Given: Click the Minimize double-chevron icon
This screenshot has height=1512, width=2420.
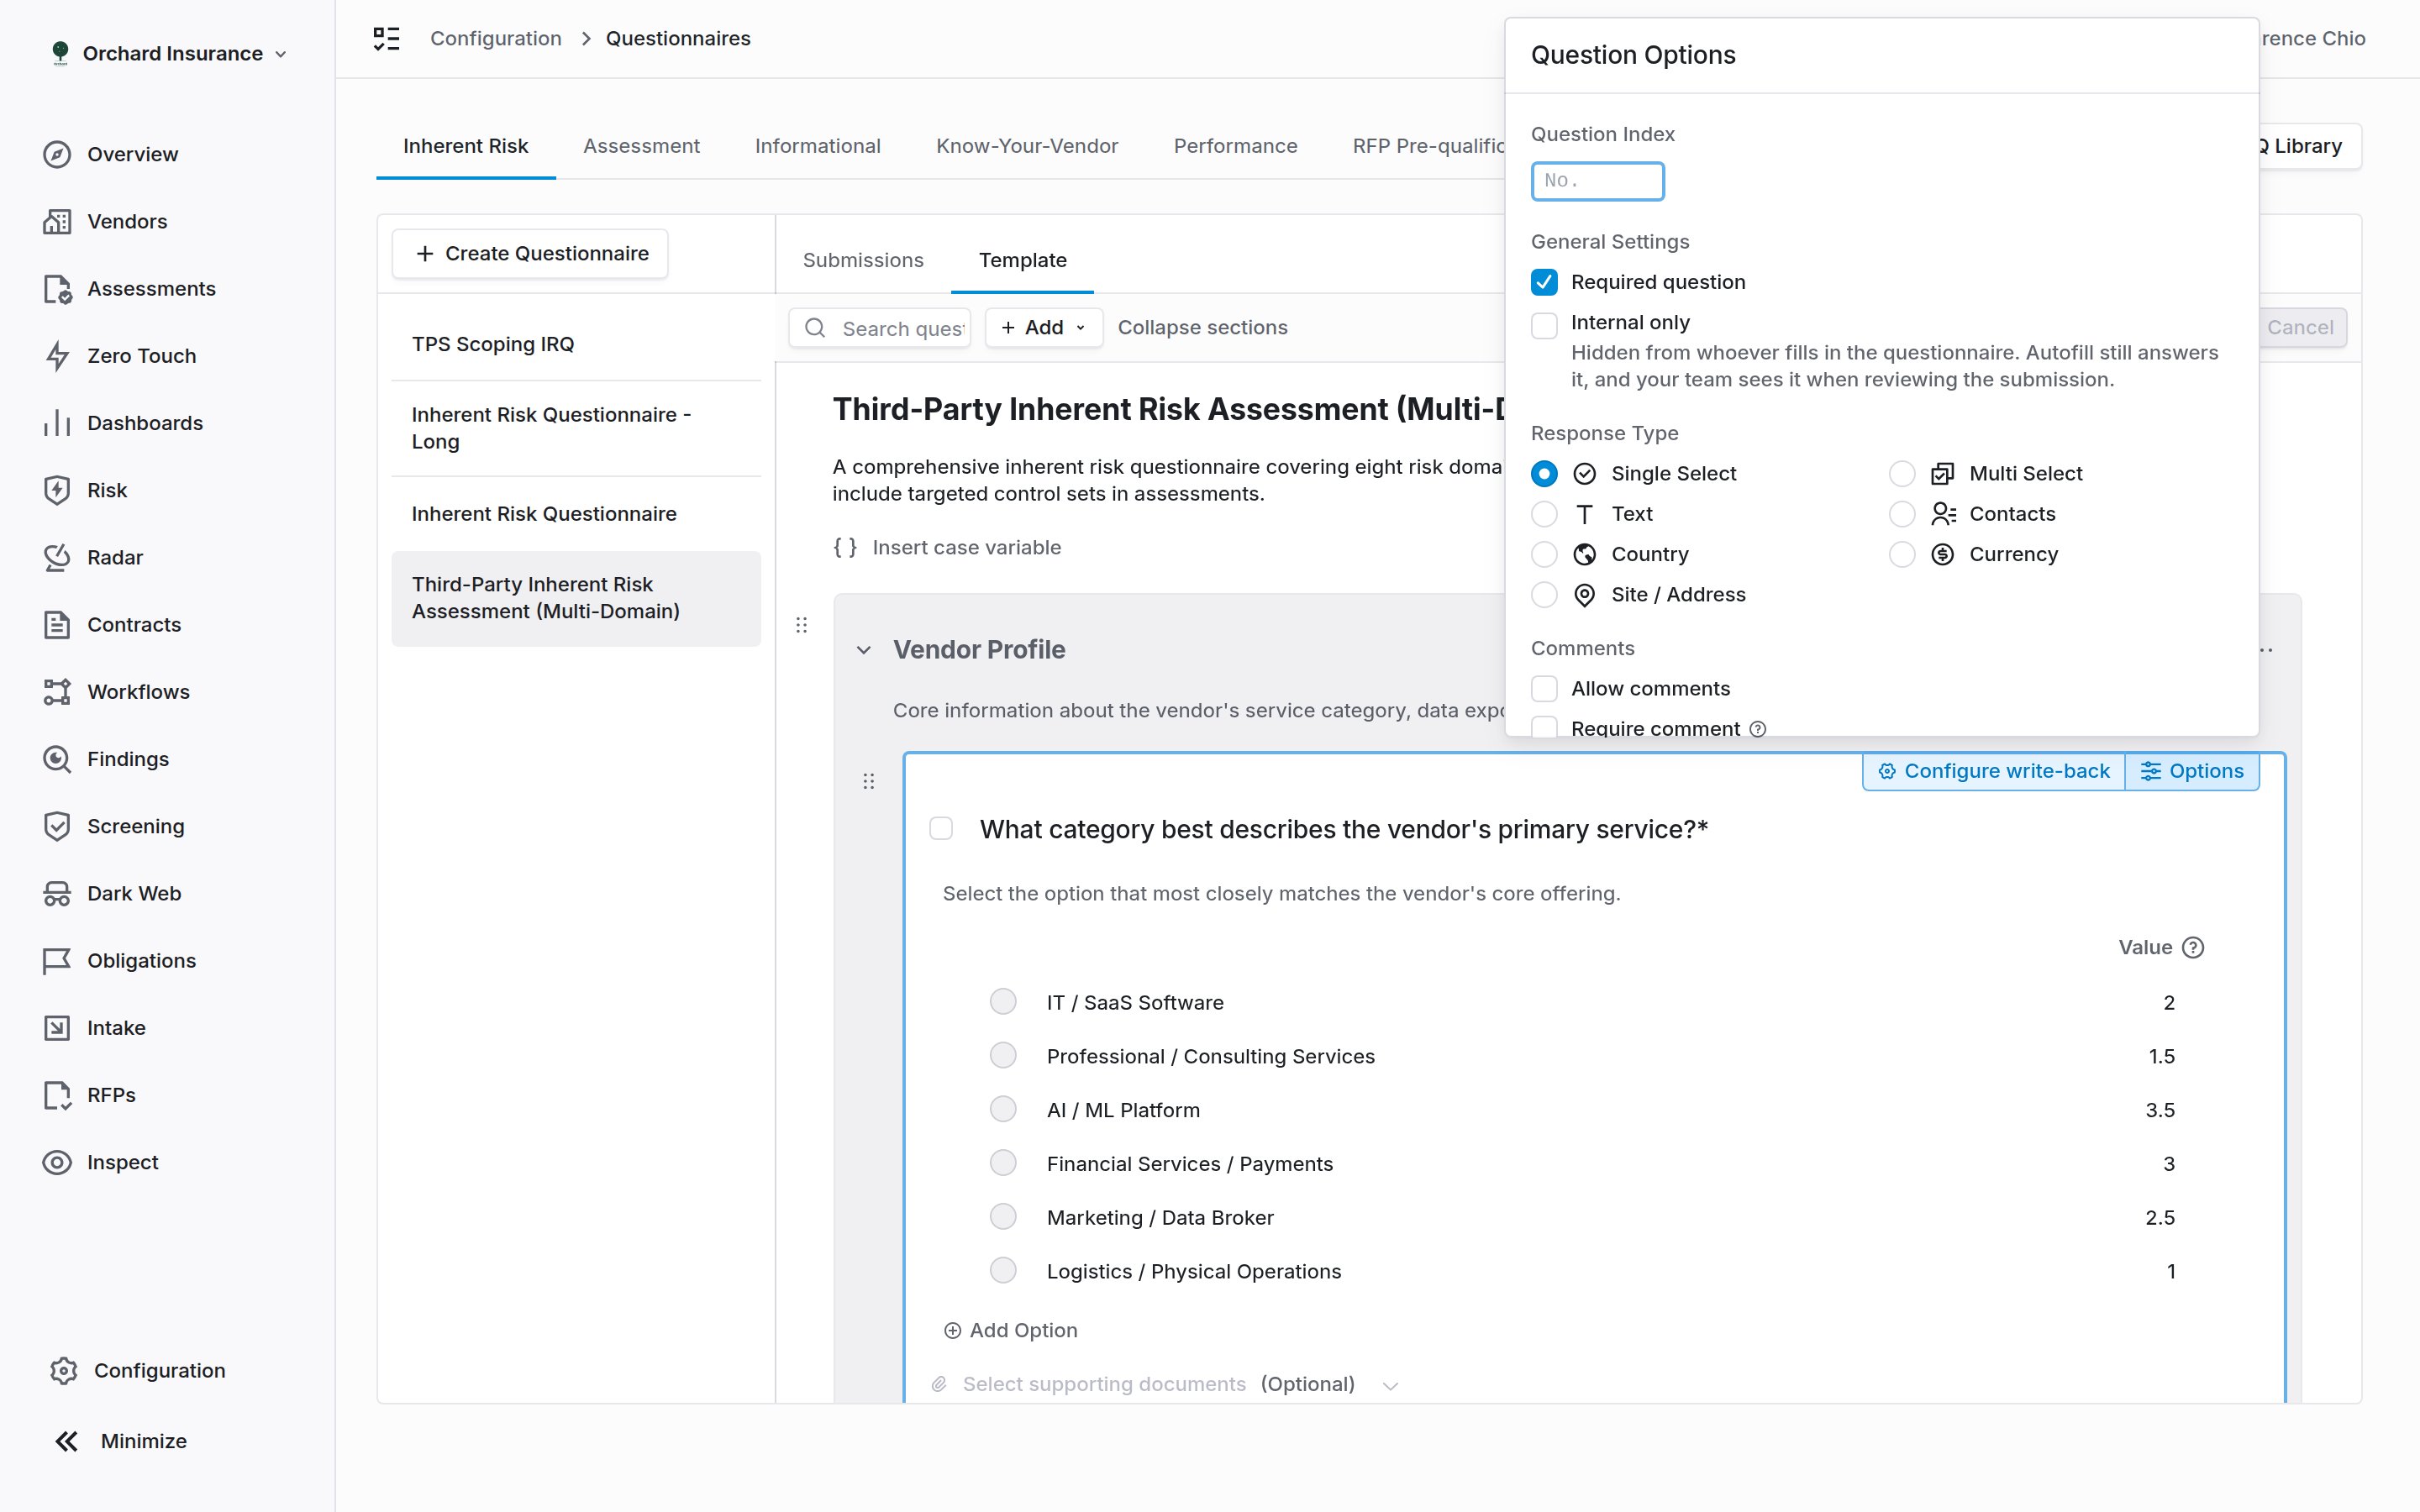Looking at the screenshot, I should coord(66,1441).
